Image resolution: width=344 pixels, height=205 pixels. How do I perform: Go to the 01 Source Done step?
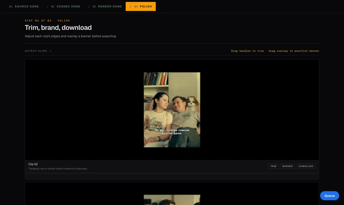(24, 6)
